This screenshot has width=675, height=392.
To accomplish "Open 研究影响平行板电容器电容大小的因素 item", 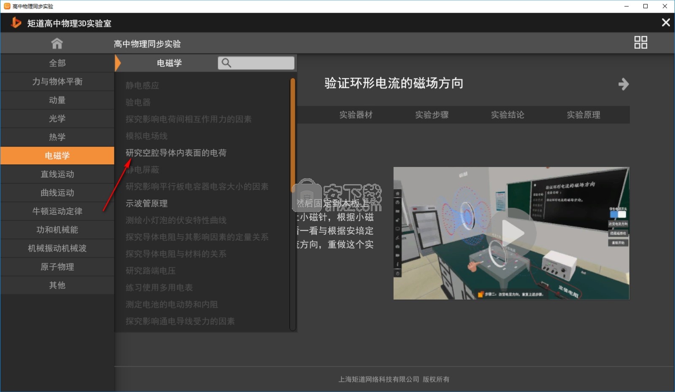I will (197, 186).
